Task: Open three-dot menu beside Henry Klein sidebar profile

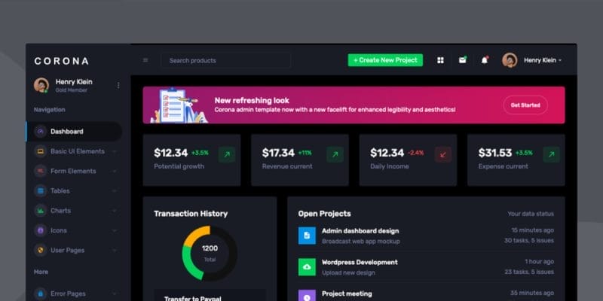Action: click(x=118, y=85)
